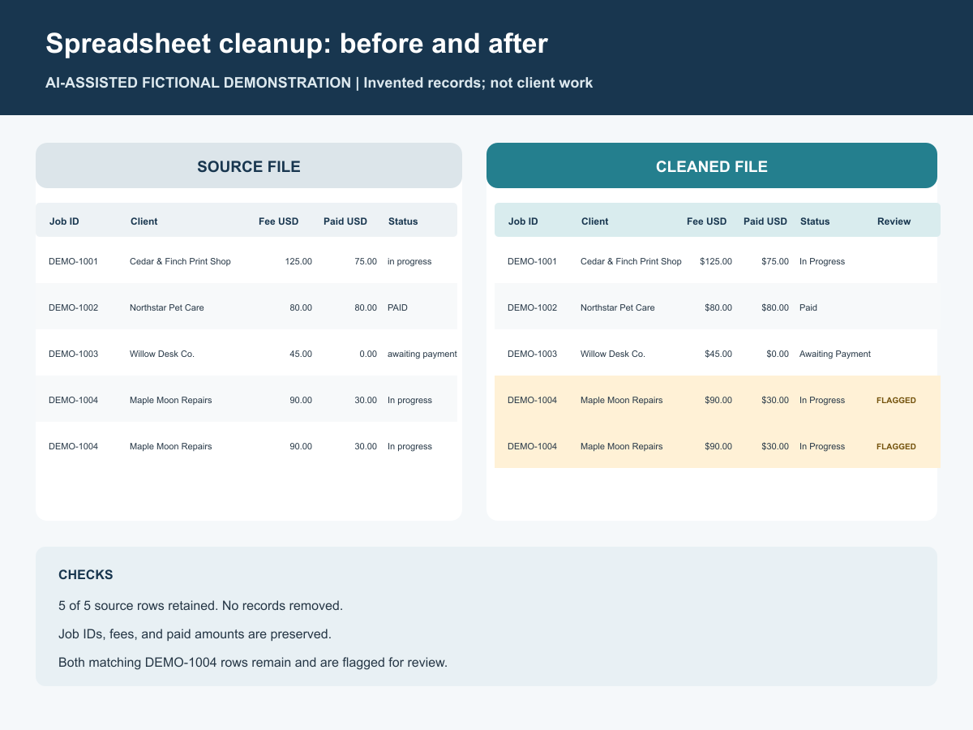Image resolution: width=973 pixels, height=730 pixels.
Task: Select the $125.00 fee value in Cleaned File
Action: [716, 261]
